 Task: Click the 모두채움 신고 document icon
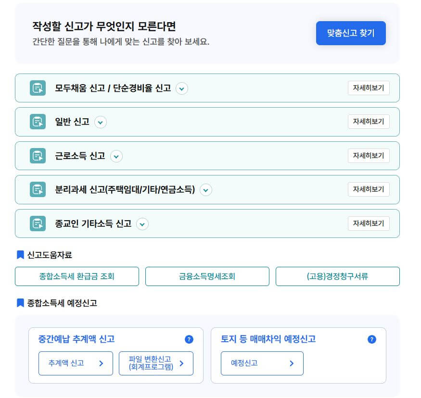click(38, 88)
